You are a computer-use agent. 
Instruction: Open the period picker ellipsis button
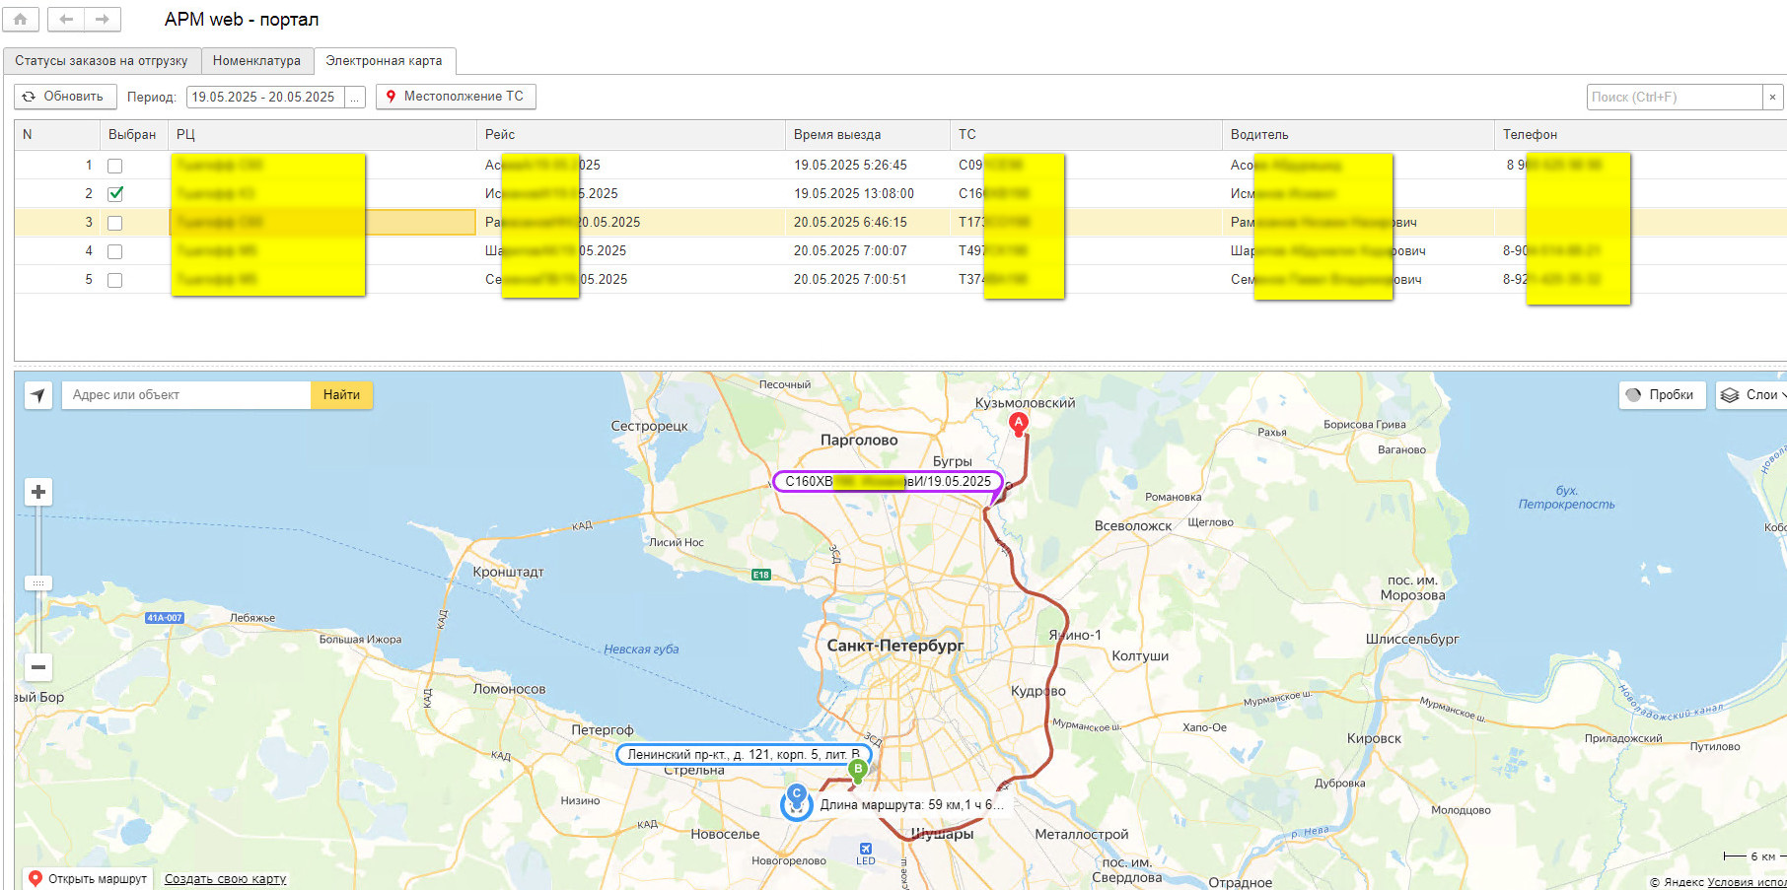pos(355,97)
